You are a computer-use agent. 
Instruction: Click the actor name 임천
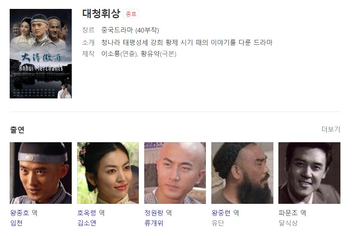pos(16,223)
